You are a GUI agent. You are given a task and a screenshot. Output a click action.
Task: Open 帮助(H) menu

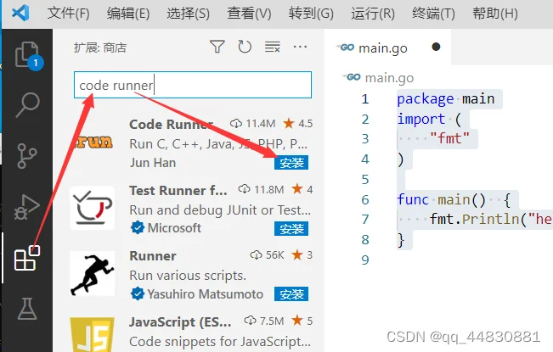point(495,14)
